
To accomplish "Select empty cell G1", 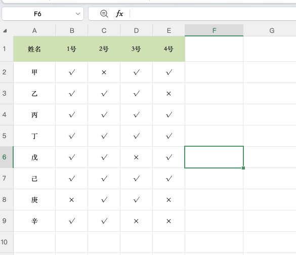I will (270, 49).
